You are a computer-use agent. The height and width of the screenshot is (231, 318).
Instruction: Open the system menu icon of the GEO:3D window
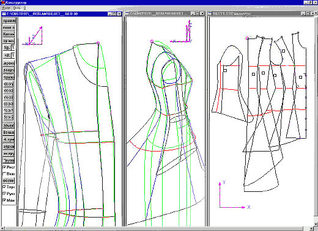coord(4,14)
